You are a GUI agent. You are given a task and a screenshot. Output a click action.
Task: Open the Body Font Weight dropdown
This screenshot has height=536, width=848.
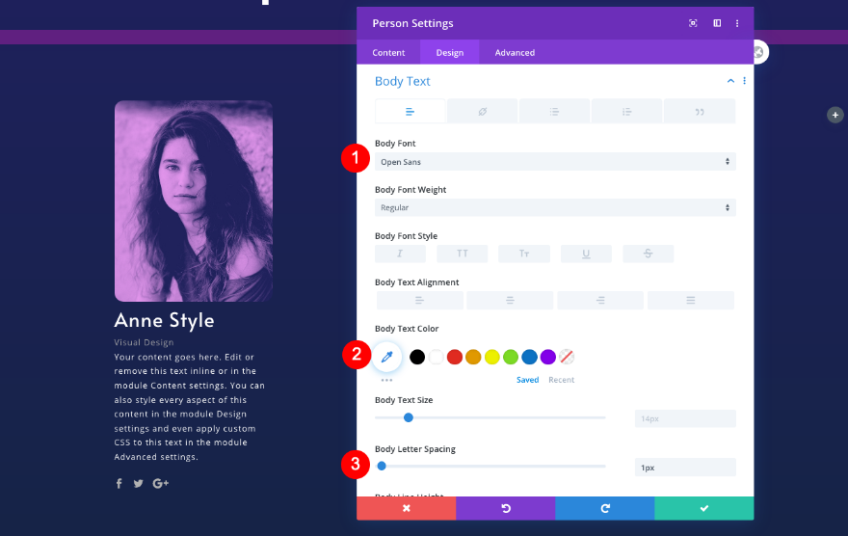click(555, 207)
